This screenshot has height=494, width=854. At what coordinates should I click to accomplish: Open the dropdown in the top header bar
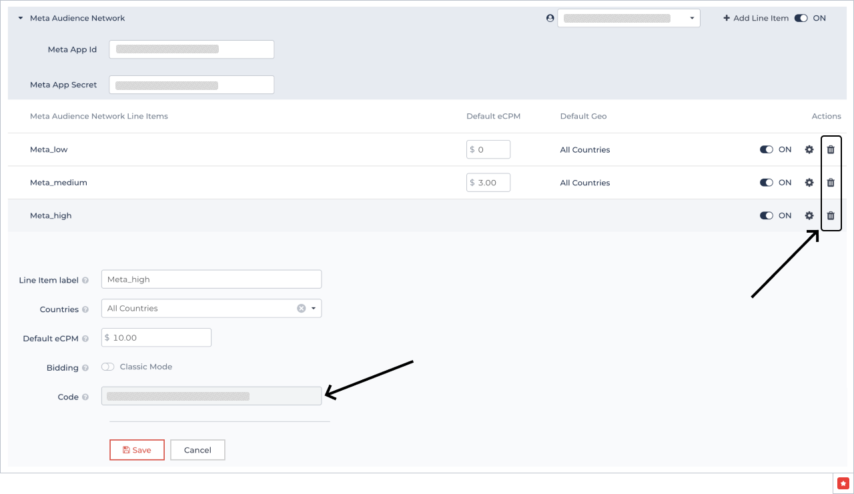692,18
